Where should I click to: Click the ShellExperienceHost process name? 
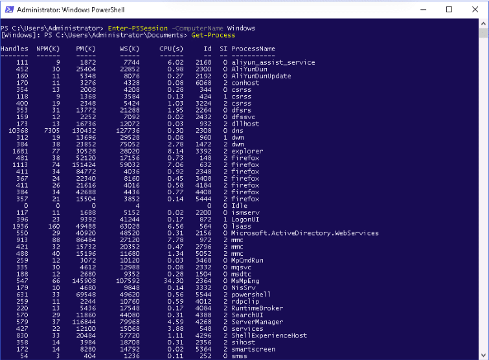coord(269,335)
